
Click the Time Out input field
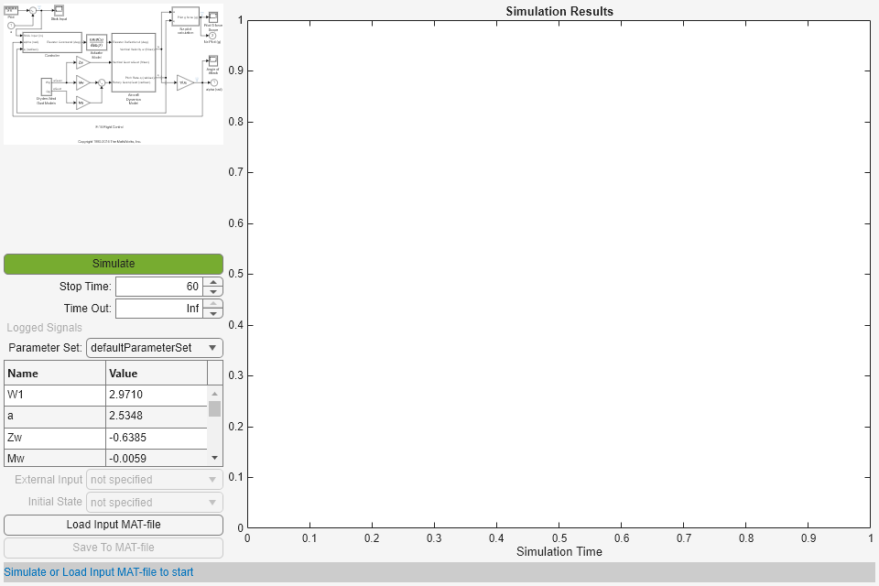click(x=159, y=309)
